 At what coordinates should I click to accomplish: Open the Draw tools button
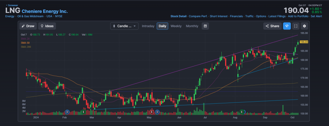(x=28, y=26)
